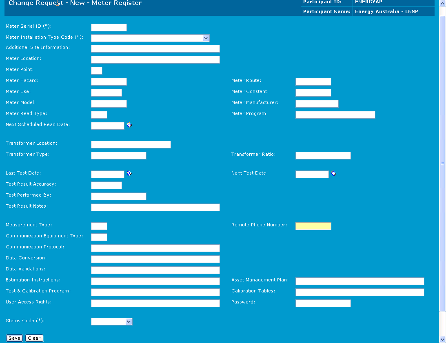The height and width of the screenshot is (343, 446).
Task: Select the Additional Site Information field
Action: pyautogui.click(x=155, y=49)
